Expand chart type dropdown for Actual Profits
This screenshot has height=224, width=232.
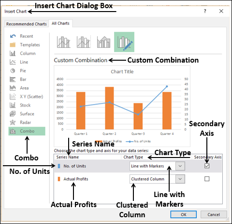click(180, 179)
